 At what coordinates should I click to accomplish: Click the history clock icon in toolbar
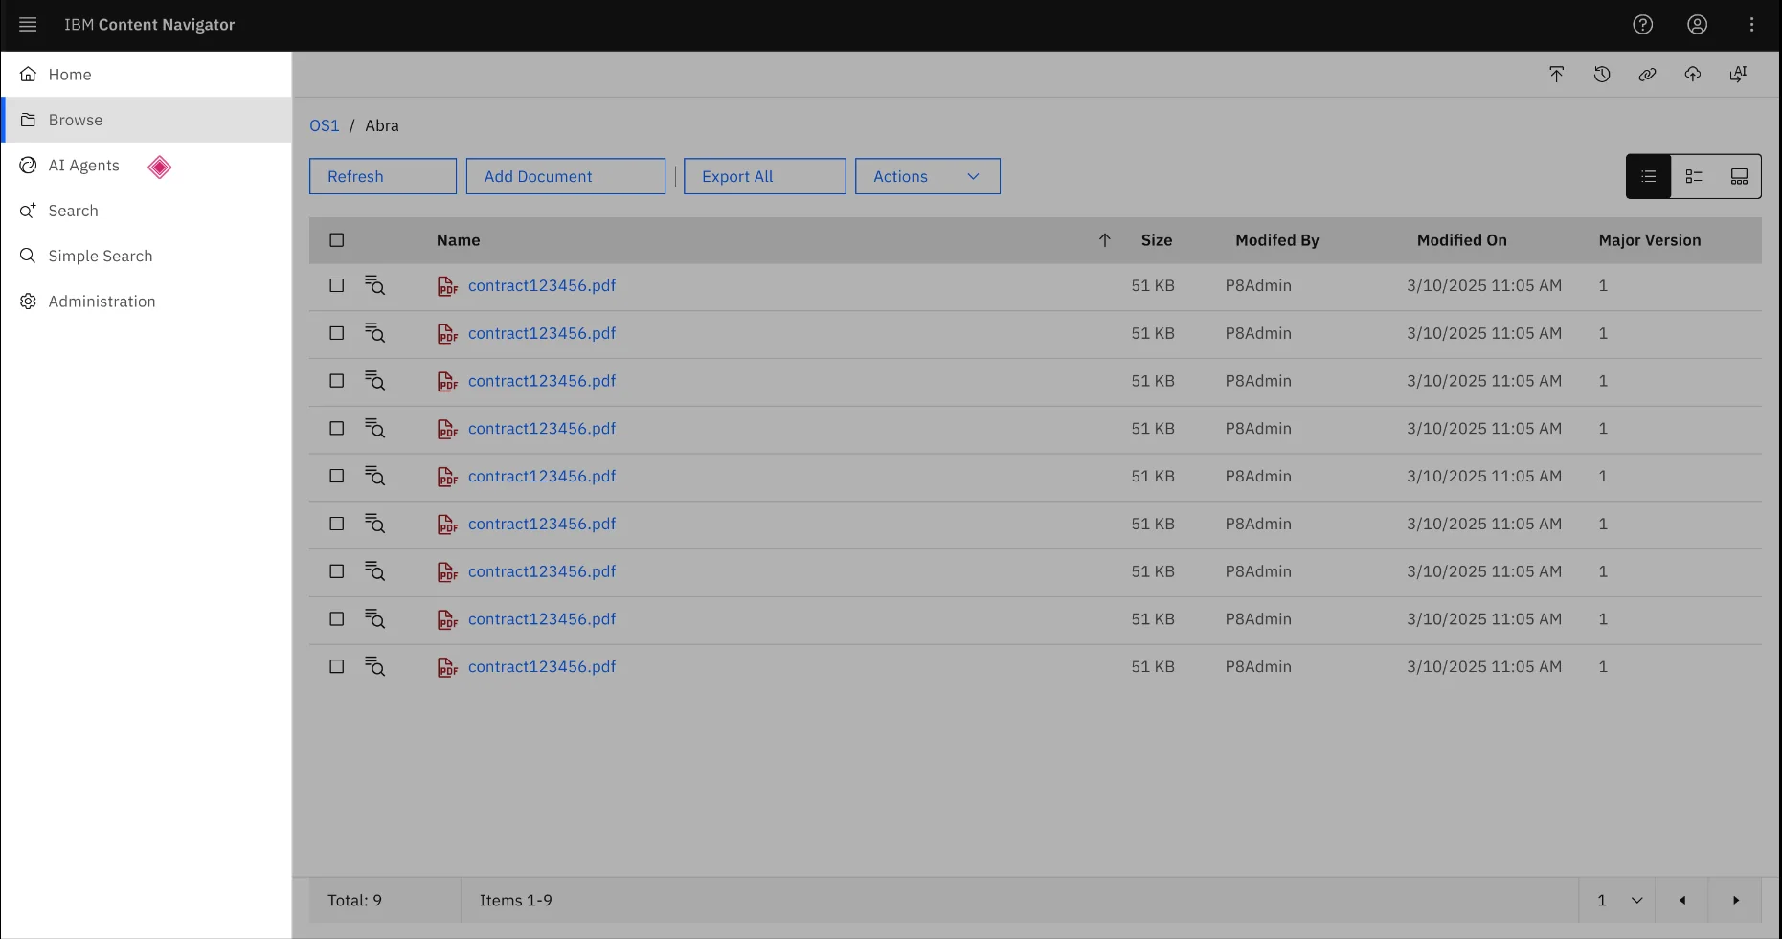pyautogui.click(x=1602, y=74)
